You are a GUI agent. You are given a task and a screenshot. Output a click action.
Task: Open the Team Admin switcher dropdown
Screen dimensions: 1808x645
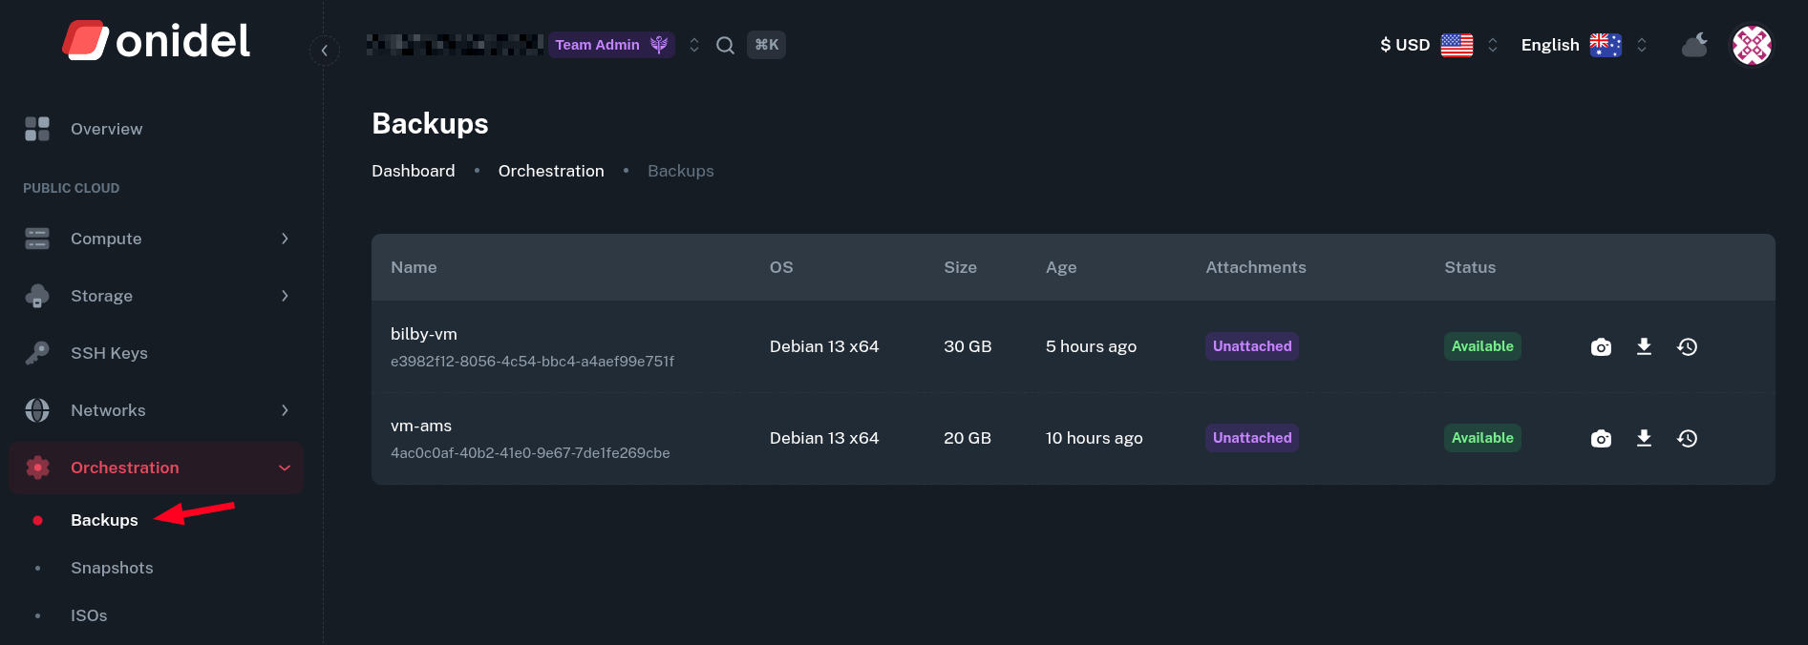pyautogui.click(x=694, y=45)
